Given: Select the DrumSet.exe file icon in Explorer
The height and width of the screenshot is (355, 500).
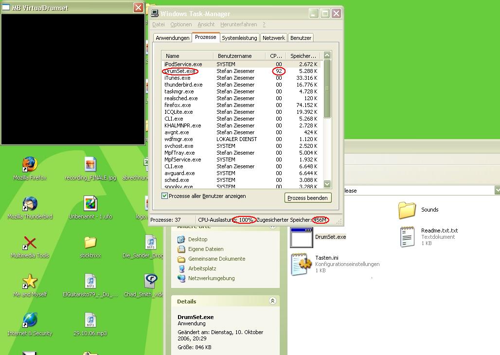Looking at the screenshot, I should 302,237.
